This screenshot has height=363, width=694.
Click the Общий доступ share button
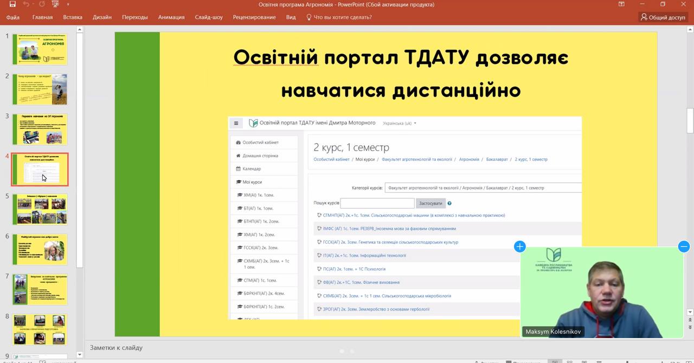click(x=663, y=17)
